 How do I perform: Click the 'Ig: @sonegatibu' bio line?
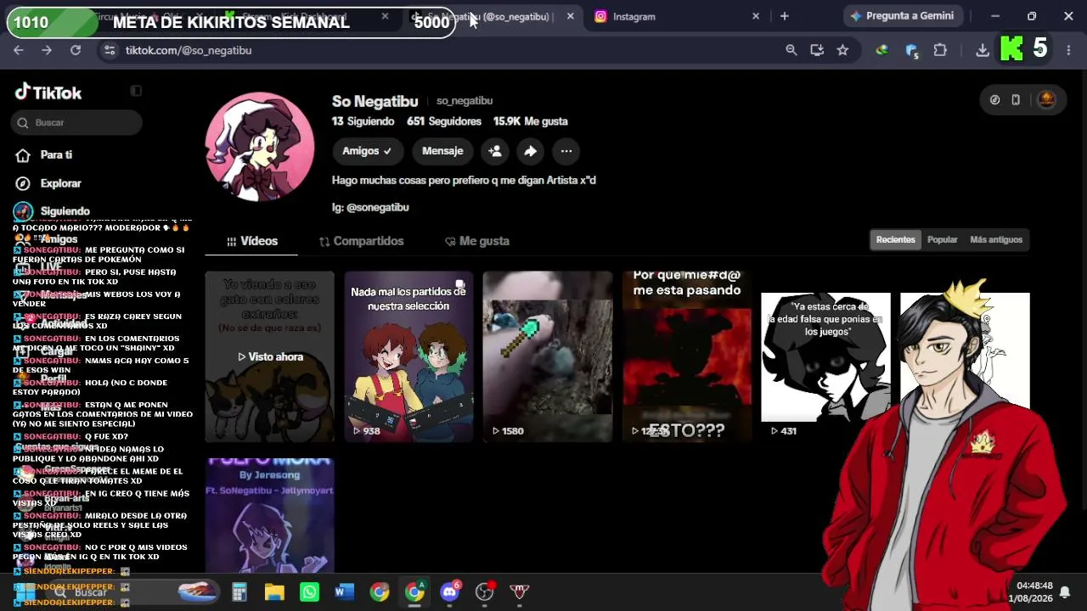[370, 207]
